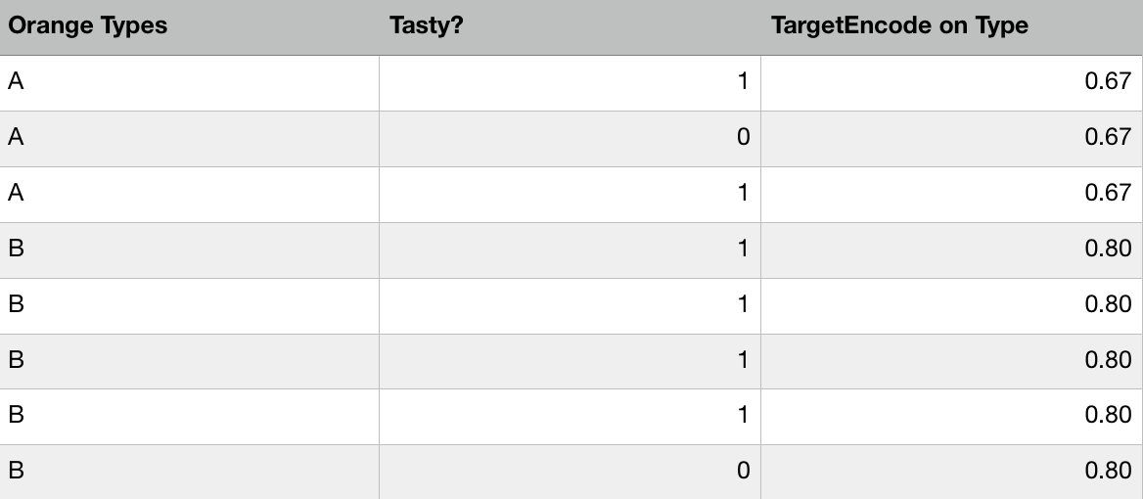
Task: Click the TargetEncode on Type header
Action: pos(899,26)
